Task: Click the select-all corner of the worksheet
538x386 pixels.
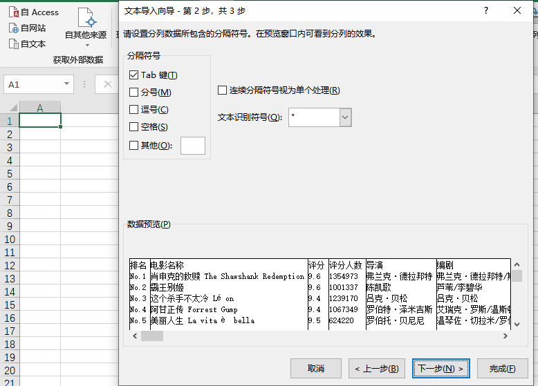Action: click(10, 108)
